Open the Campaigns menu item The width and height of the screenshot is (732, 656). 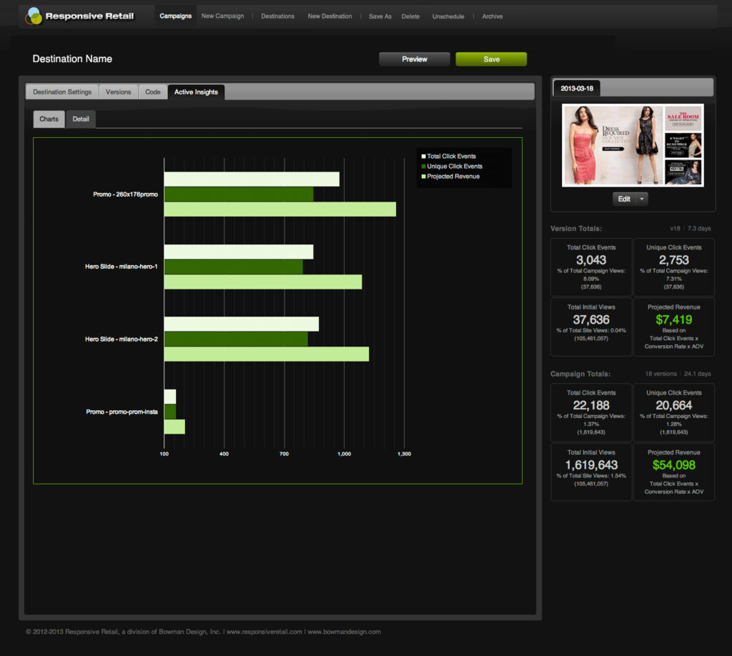point(176,16)
